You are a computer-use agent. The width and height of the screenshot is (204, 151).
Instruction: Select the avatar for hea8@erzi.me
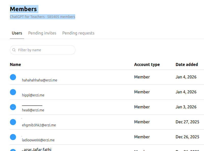pyautogui.click(x=13, y=107)
